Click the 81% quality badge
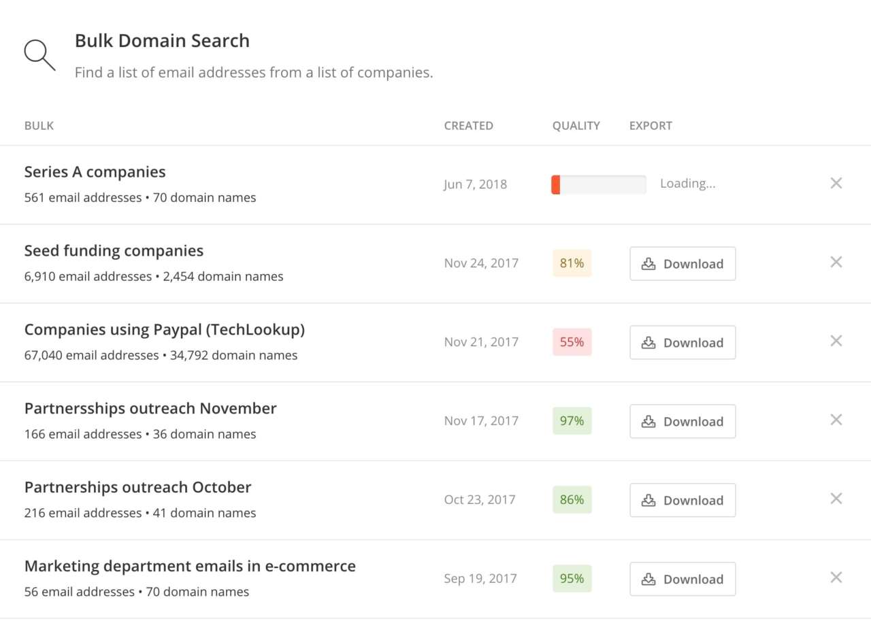 (572, 263)
